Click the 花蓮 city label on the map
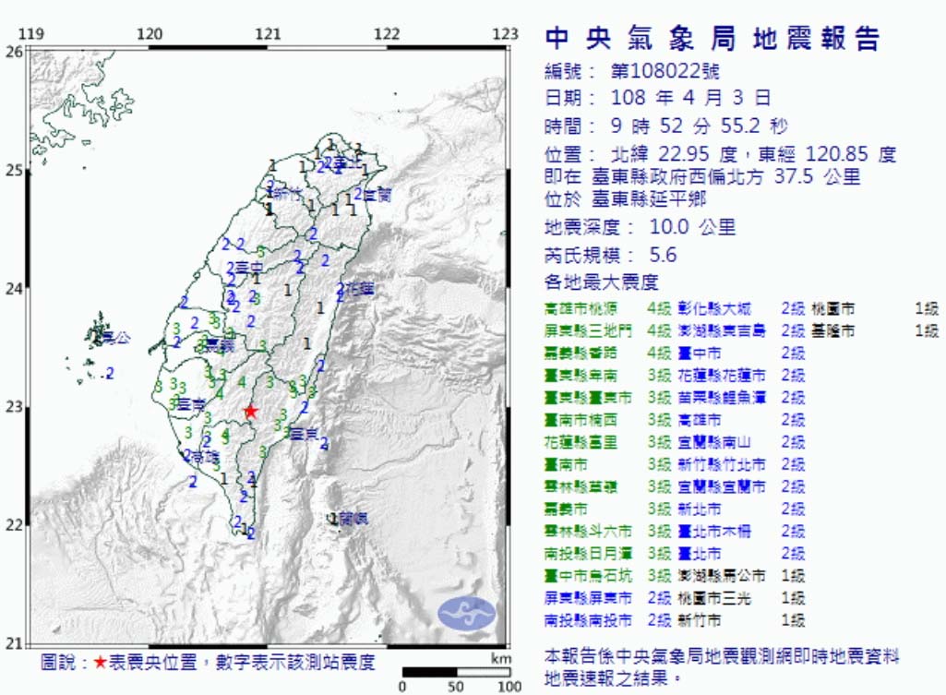Image resolution: width=946 pixels, height=695 pixels. pyautogui.click(x=360, y=289)
